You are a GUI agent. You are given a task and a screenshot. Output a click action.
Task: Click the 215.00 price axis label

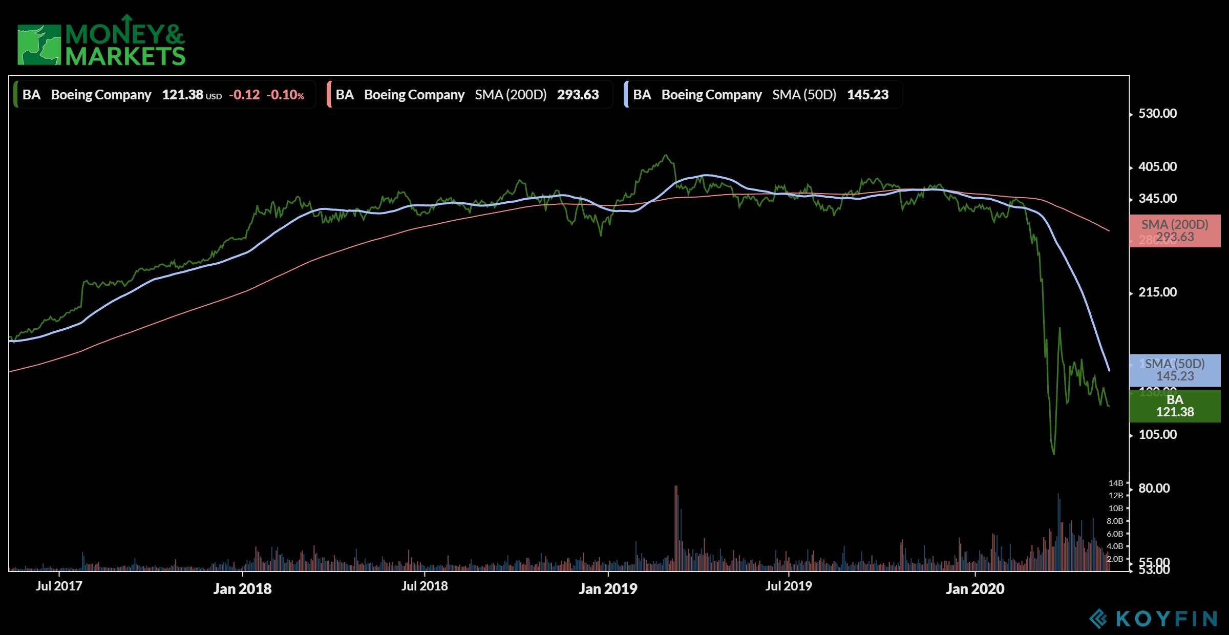(x=1157, y=292)
